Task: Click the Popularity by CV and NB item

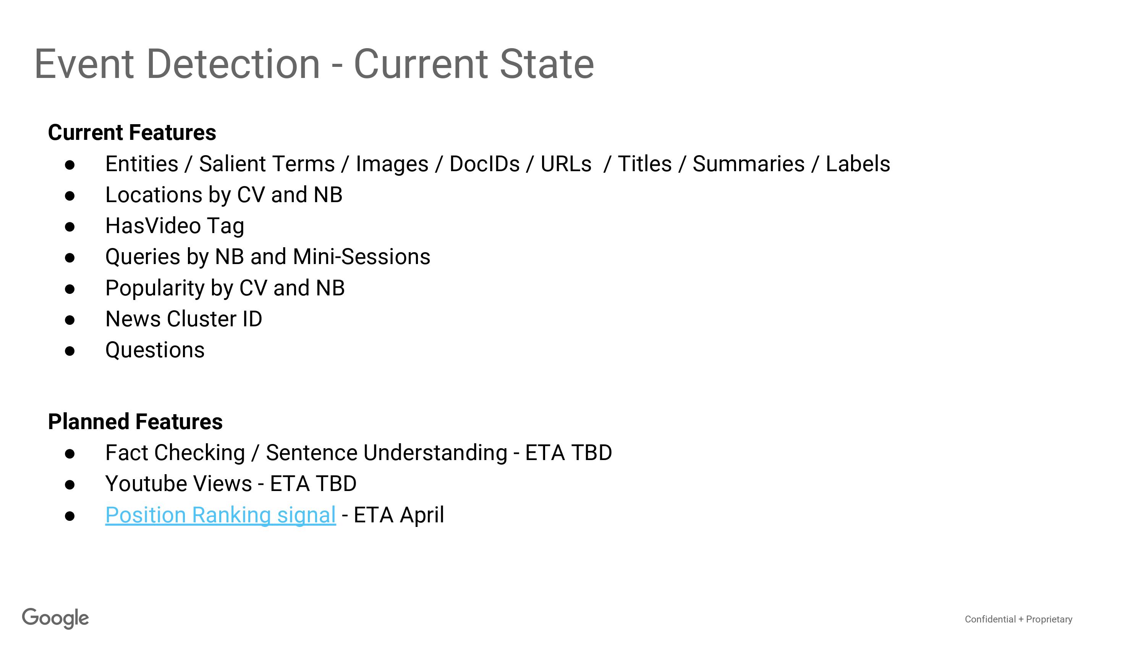Action: 225,288
